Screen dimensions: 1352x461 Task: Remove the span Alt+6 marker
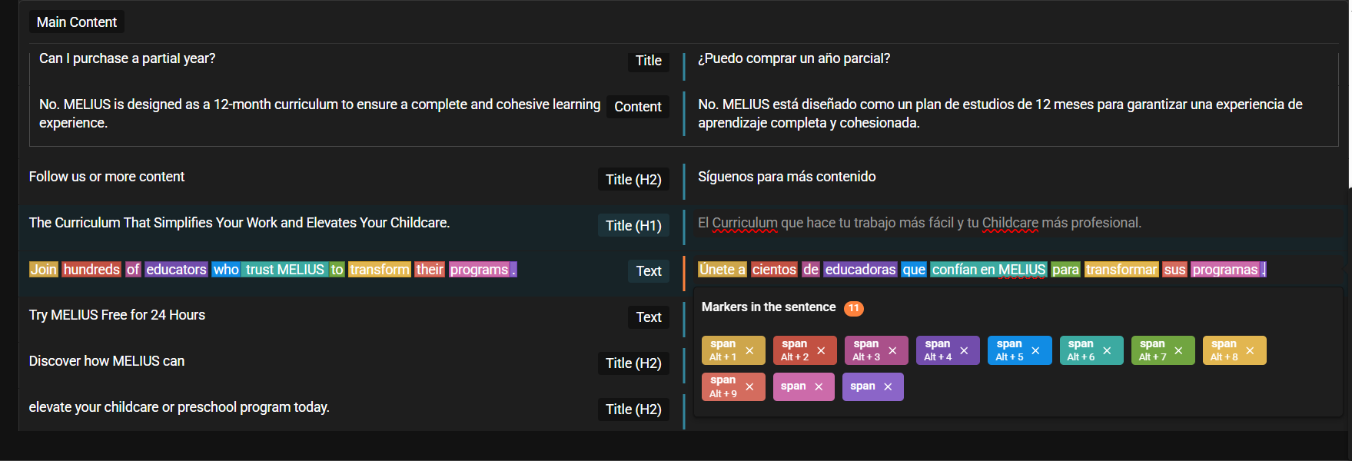click(1107, 350)
